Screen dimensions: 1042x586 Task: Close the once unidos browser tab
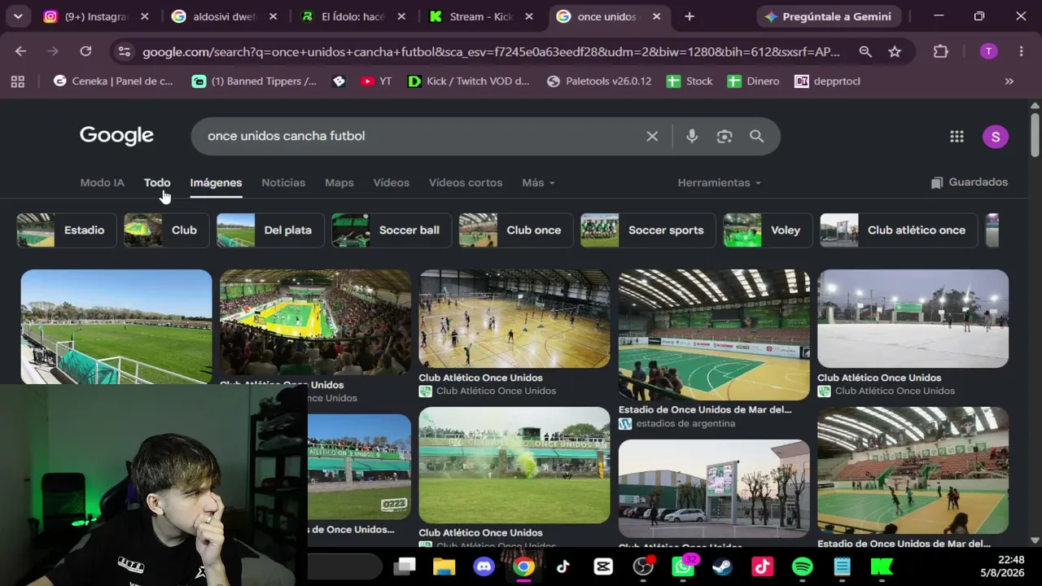(656, 16)
